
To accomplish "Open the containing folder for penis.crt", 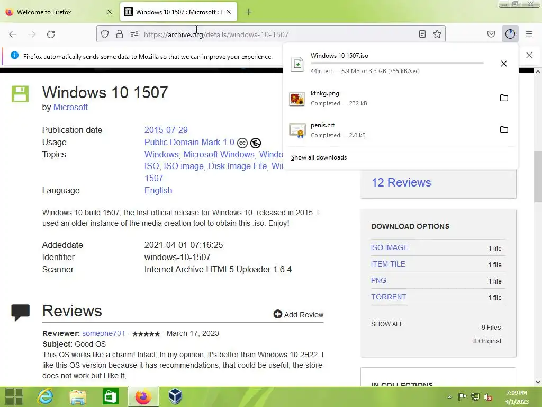I will click(504, 130).
